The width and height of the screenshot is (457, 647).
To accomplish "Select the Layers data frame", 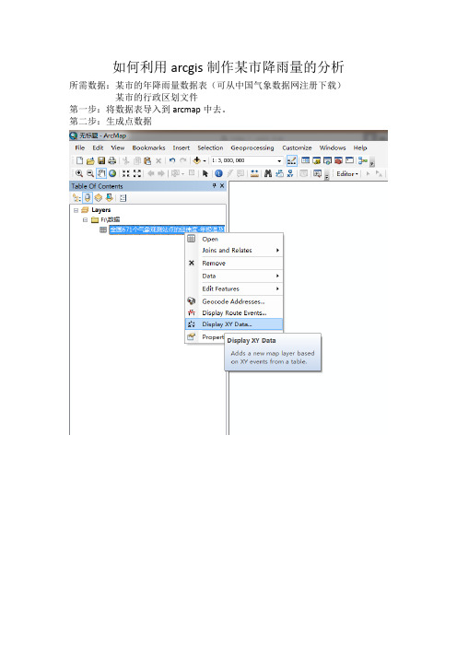I will [101, 210].
